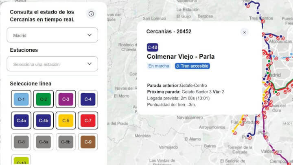Select line C-8a

click(x=44, y=142)
